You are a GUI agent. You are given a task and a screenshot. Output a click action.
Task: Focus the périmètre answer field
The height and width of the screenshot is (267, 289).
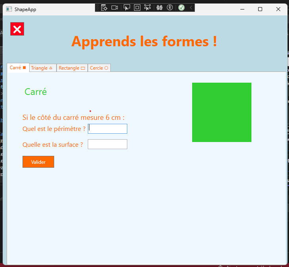pyautogui.click(x=108, y=129)
